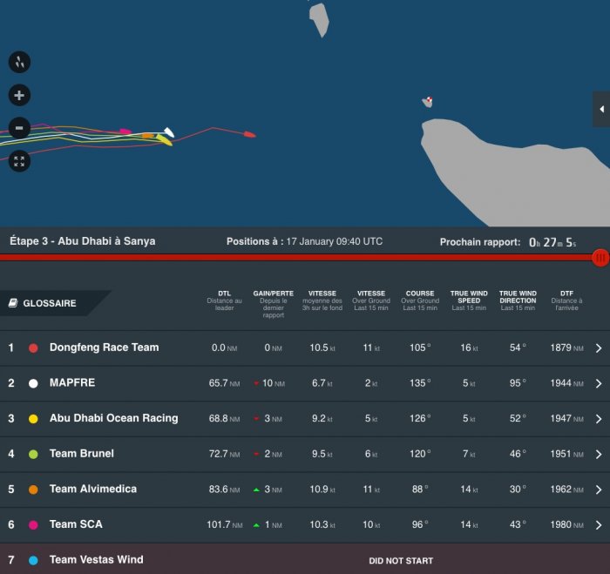Click Team Alvimedica wind direction 30°
The width and height of the screenshot is (610, 574).
click(518, 490)
